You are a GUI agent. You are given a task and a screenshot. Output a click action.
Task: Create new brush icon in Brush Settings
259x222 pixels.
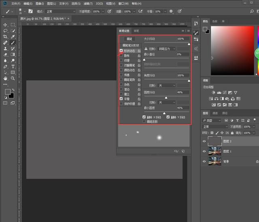183,151
